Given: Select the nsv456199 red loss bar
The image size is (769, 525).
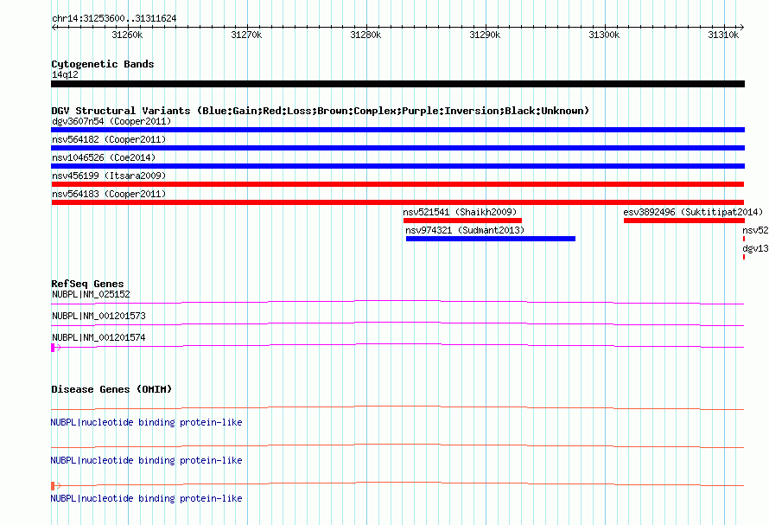Looking at the screenshot, I should pos(397,185).
